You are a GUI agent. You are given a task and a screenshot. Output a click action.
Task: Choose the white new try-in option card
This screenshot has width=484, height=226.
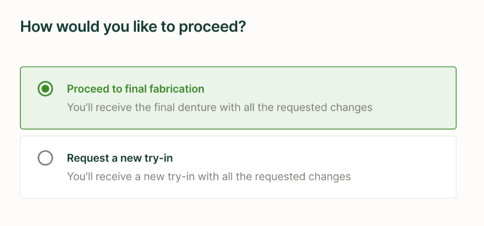[238, 167]
